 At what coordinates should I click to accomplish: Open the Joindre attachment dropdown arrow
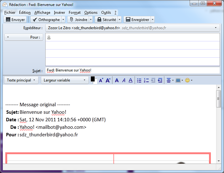(91, 19)
